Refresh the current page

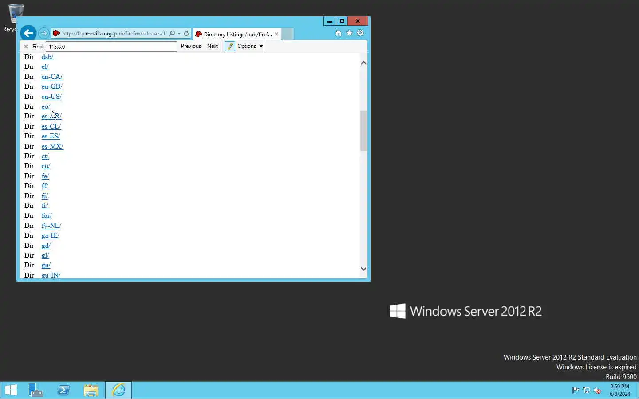click(x=186, y=34)
